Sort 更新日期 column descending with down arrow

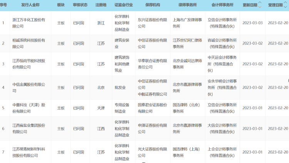(260, 7)
